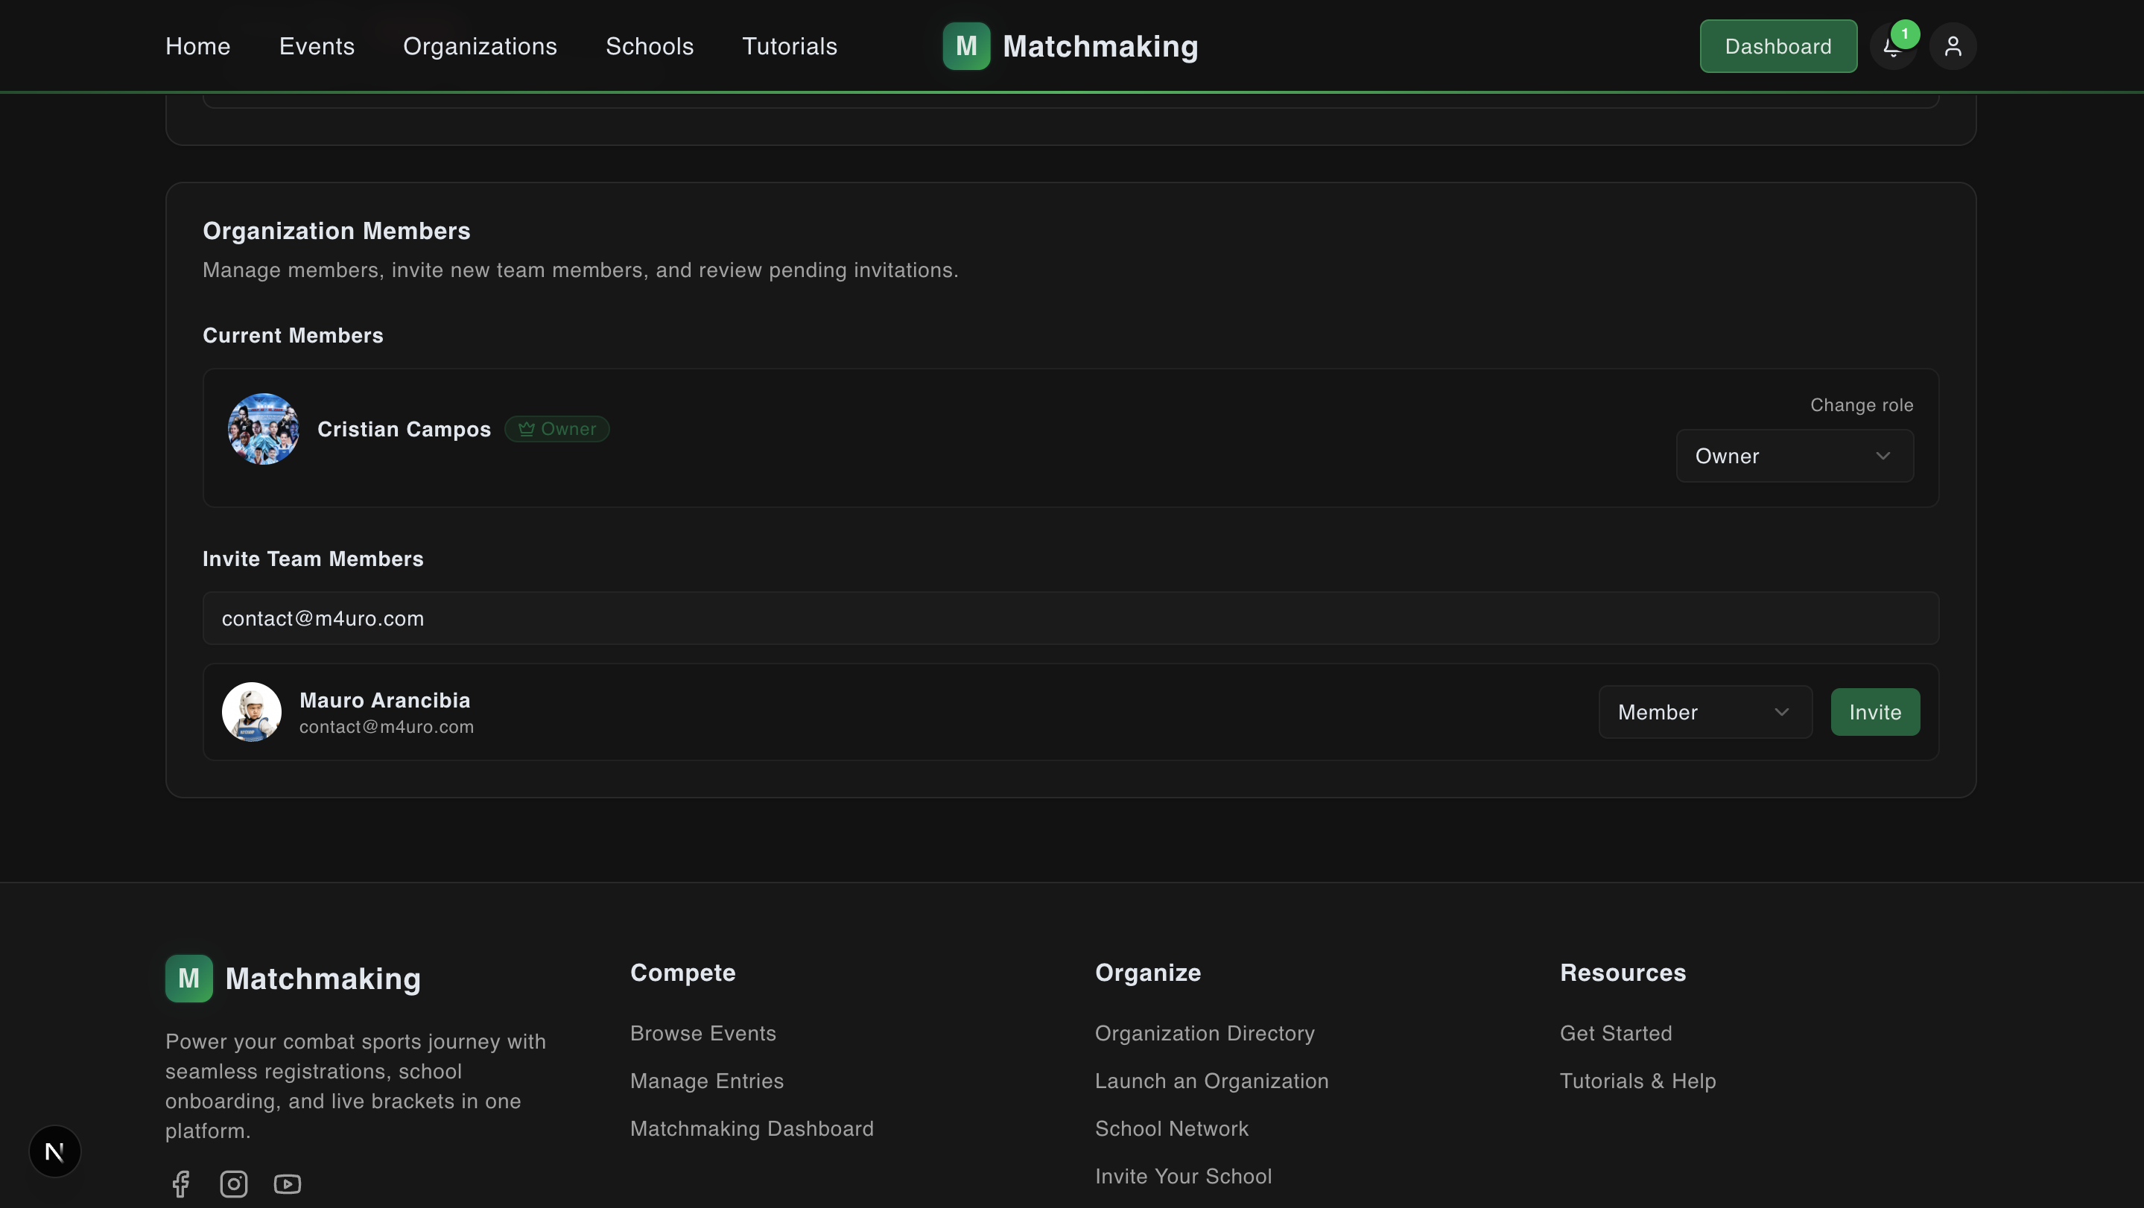The image size is (2144, 1208).
Task: Click the Organization Members heading
Action: point(336,232)
